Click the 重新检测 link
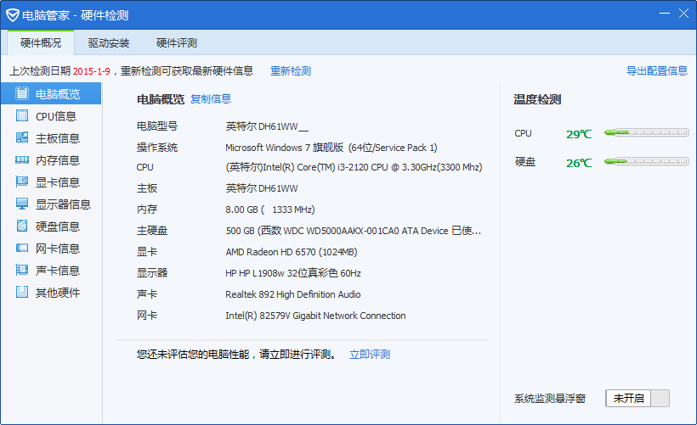 tap(291, 71)
